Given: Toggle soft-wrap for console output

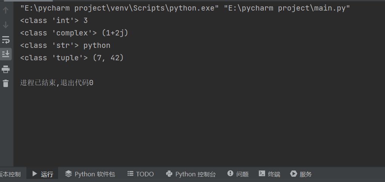Looking at the screenshot, I should click(x=6, y=40).
